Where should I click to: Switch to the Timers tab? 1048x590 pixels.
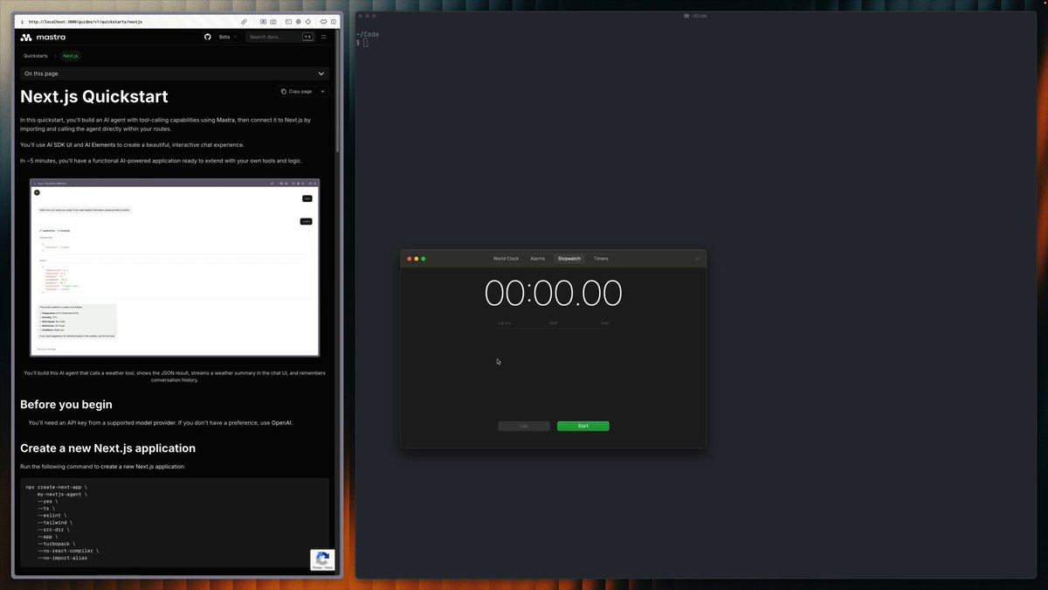[601, 259]
